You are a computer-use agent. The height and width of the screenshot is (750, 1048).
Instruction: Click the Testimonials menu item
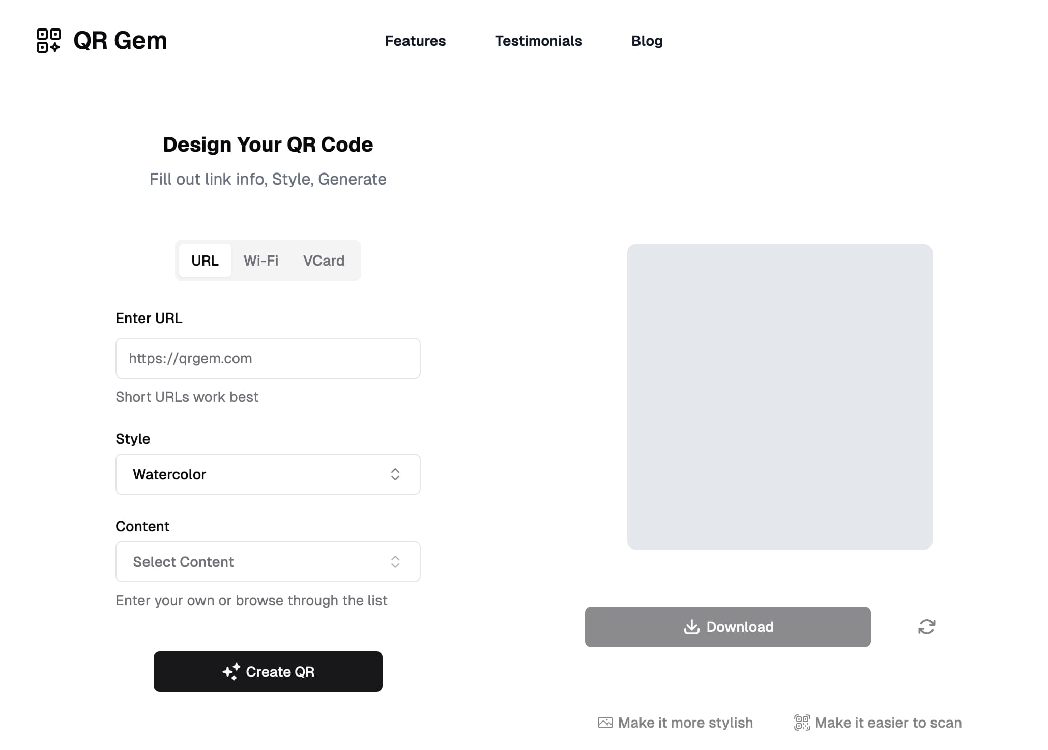tap(539, 40)
